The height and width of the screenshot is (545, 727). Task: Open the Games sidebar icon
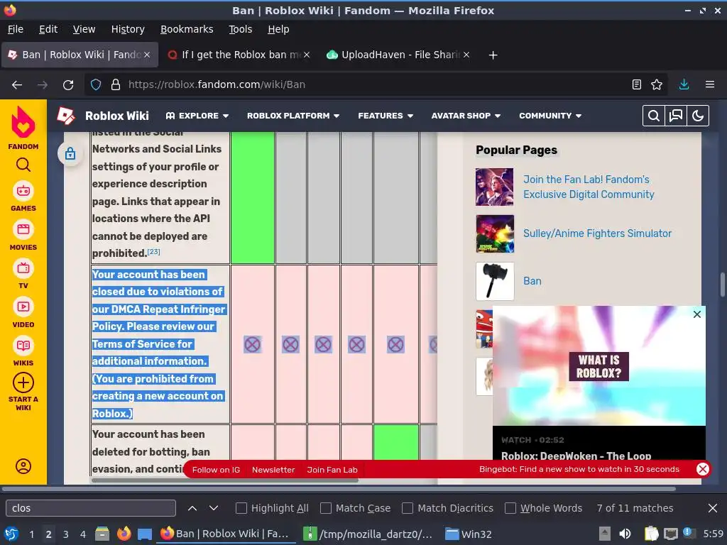23,191
